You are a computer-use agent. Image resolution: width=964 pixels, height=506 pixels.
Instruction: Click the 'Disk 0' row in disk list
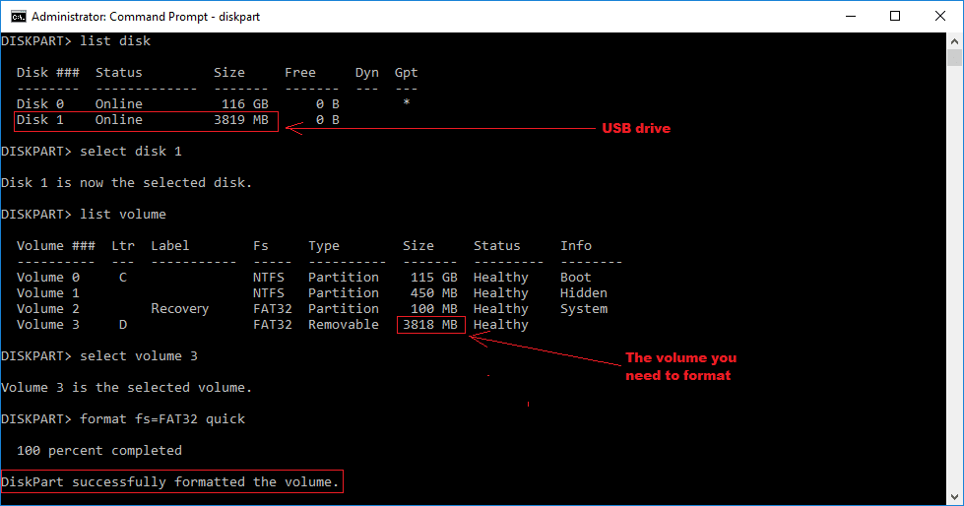pos(148,104)
